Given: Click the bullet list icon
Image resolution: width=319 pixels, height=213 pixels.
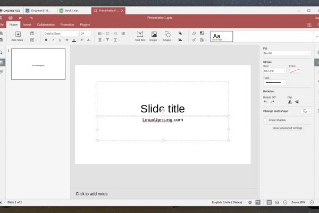Looking at the screenshot, I should 100,34.
